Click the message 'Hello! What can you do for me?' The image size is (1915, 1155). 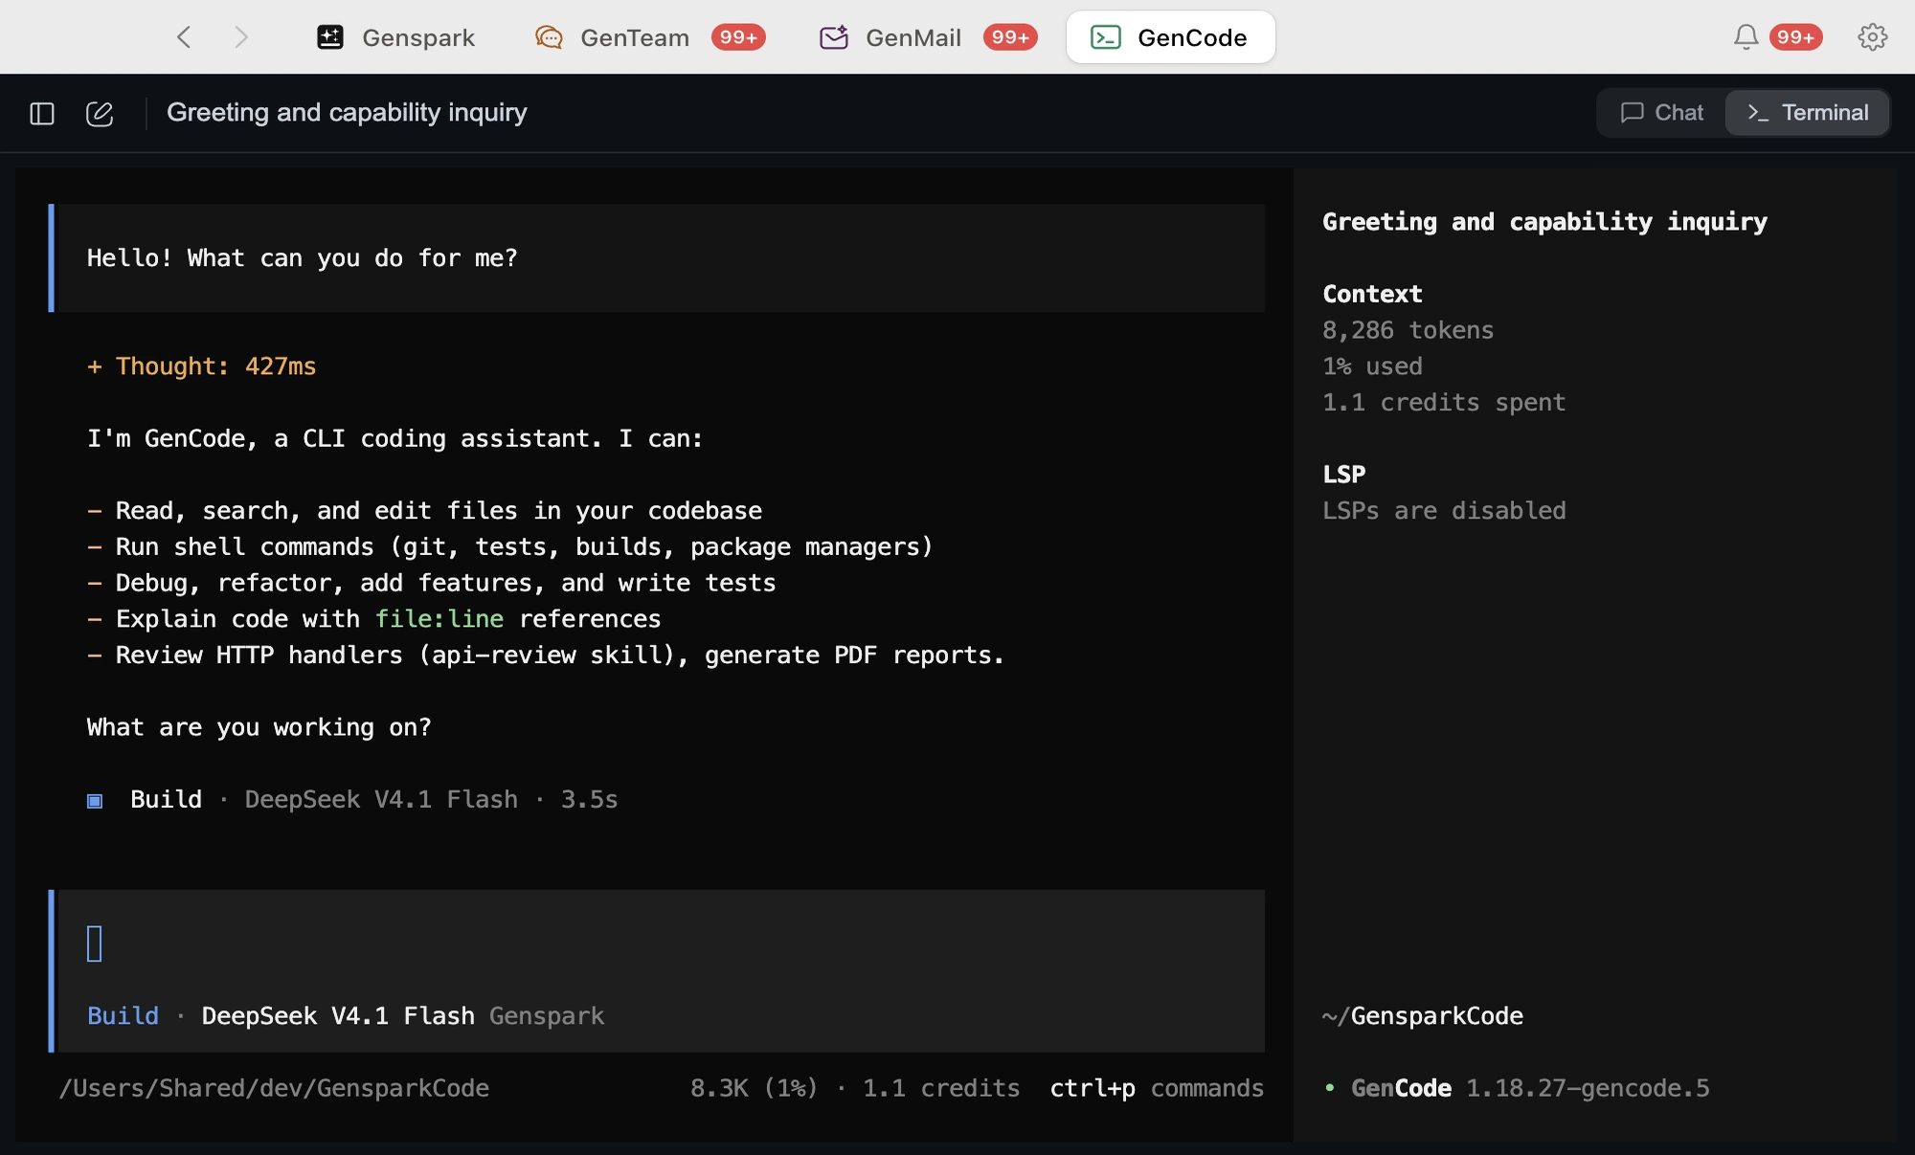point(302,258)
